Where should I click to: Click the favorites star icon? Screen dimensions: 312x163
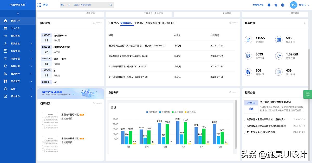click(276, 5)
